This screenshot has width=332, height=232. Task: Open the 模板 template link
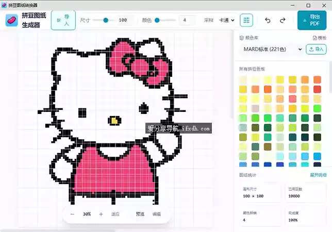coord(320,38)
